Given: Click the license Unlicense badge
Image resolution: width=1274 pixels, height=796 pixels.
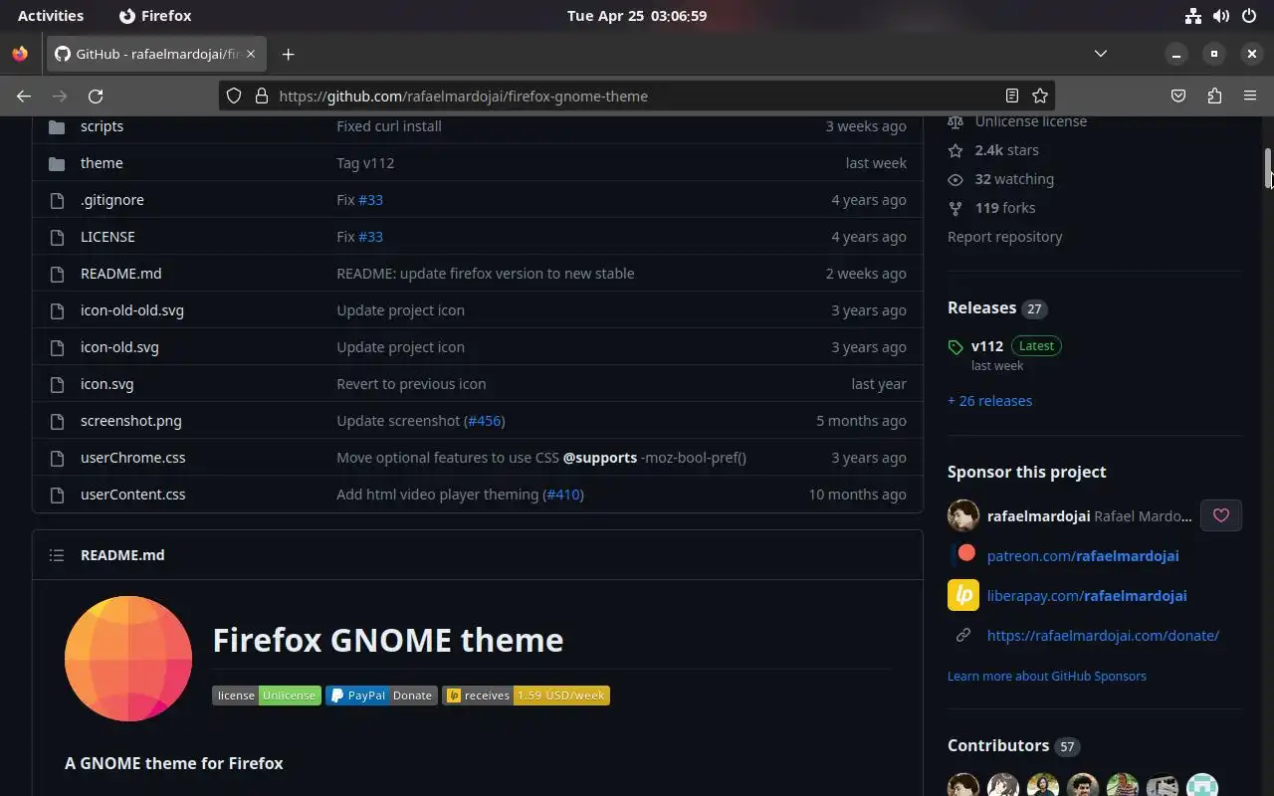Looking at the screenshot, I should [x=267, y=696].
